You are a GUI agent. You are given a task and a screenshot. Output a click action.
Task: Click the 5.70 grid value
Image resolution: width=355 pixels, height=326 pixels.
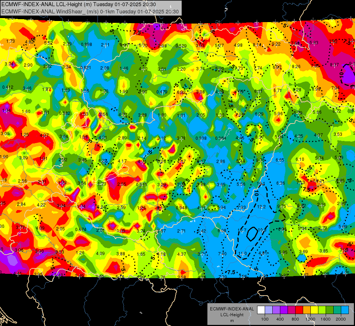143,46
